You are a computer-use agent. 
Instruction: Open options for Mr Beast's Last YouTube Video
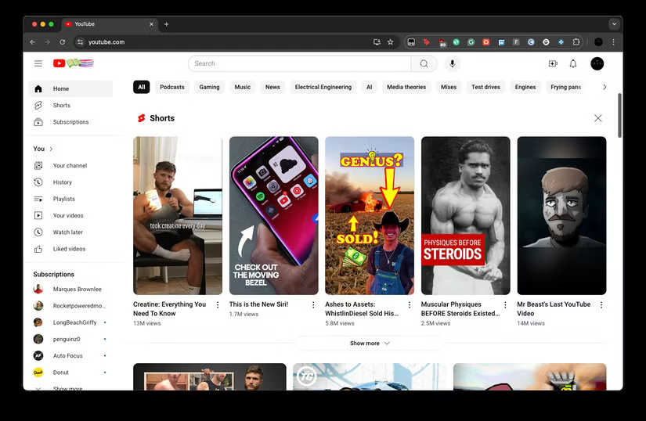point(601,305)
